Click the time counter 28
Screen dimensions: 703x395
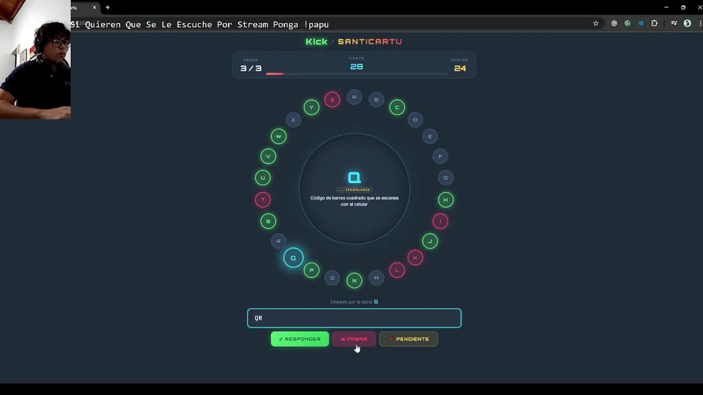click(x=356, y=66)
